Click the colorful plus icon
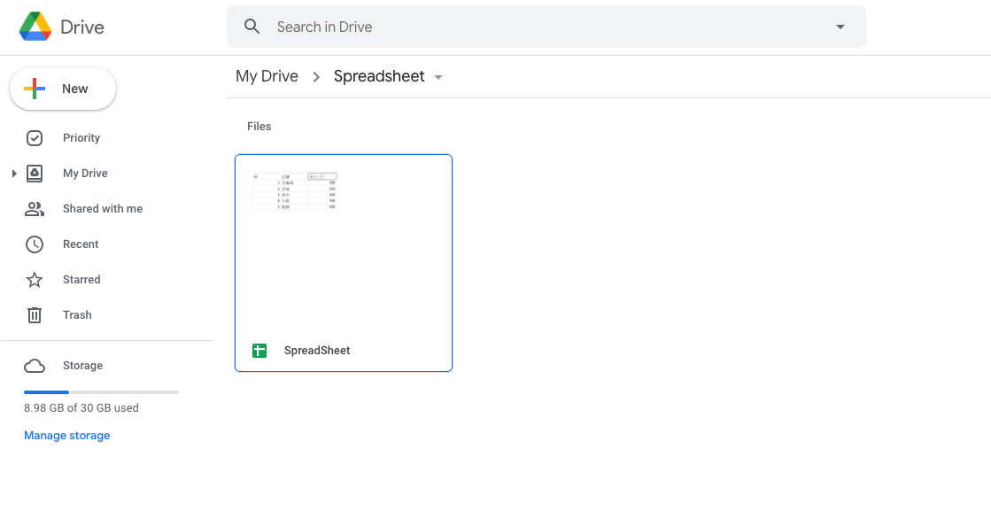Viewport: 991px width, 519px height. (35, 89)
